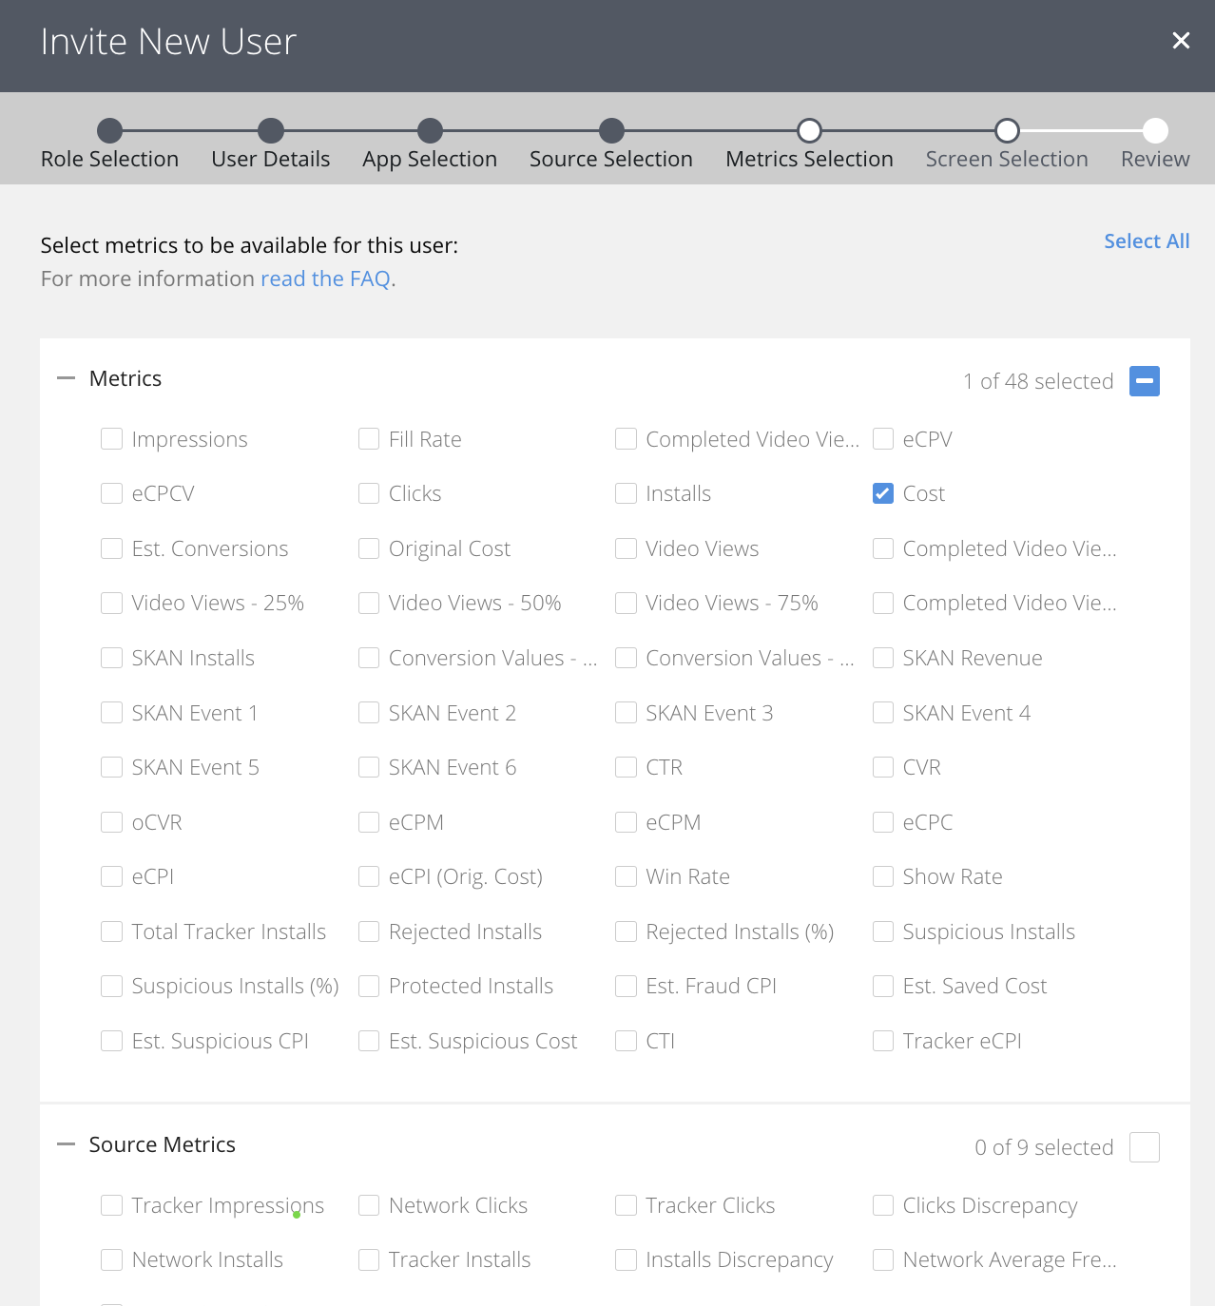Check the Tracker eCPI option
Viewport: 1215px width, 1306px height.
click(883, 1041)
